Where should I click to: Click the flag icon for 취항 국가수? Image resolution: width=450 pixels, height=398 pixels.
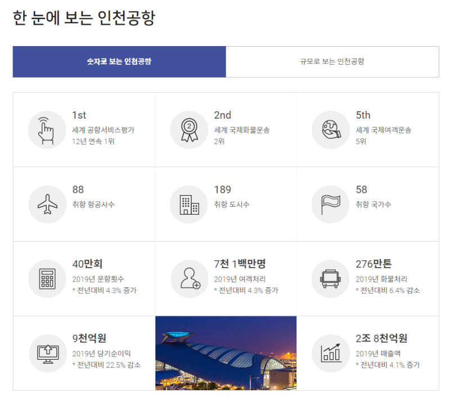(331, 205)
